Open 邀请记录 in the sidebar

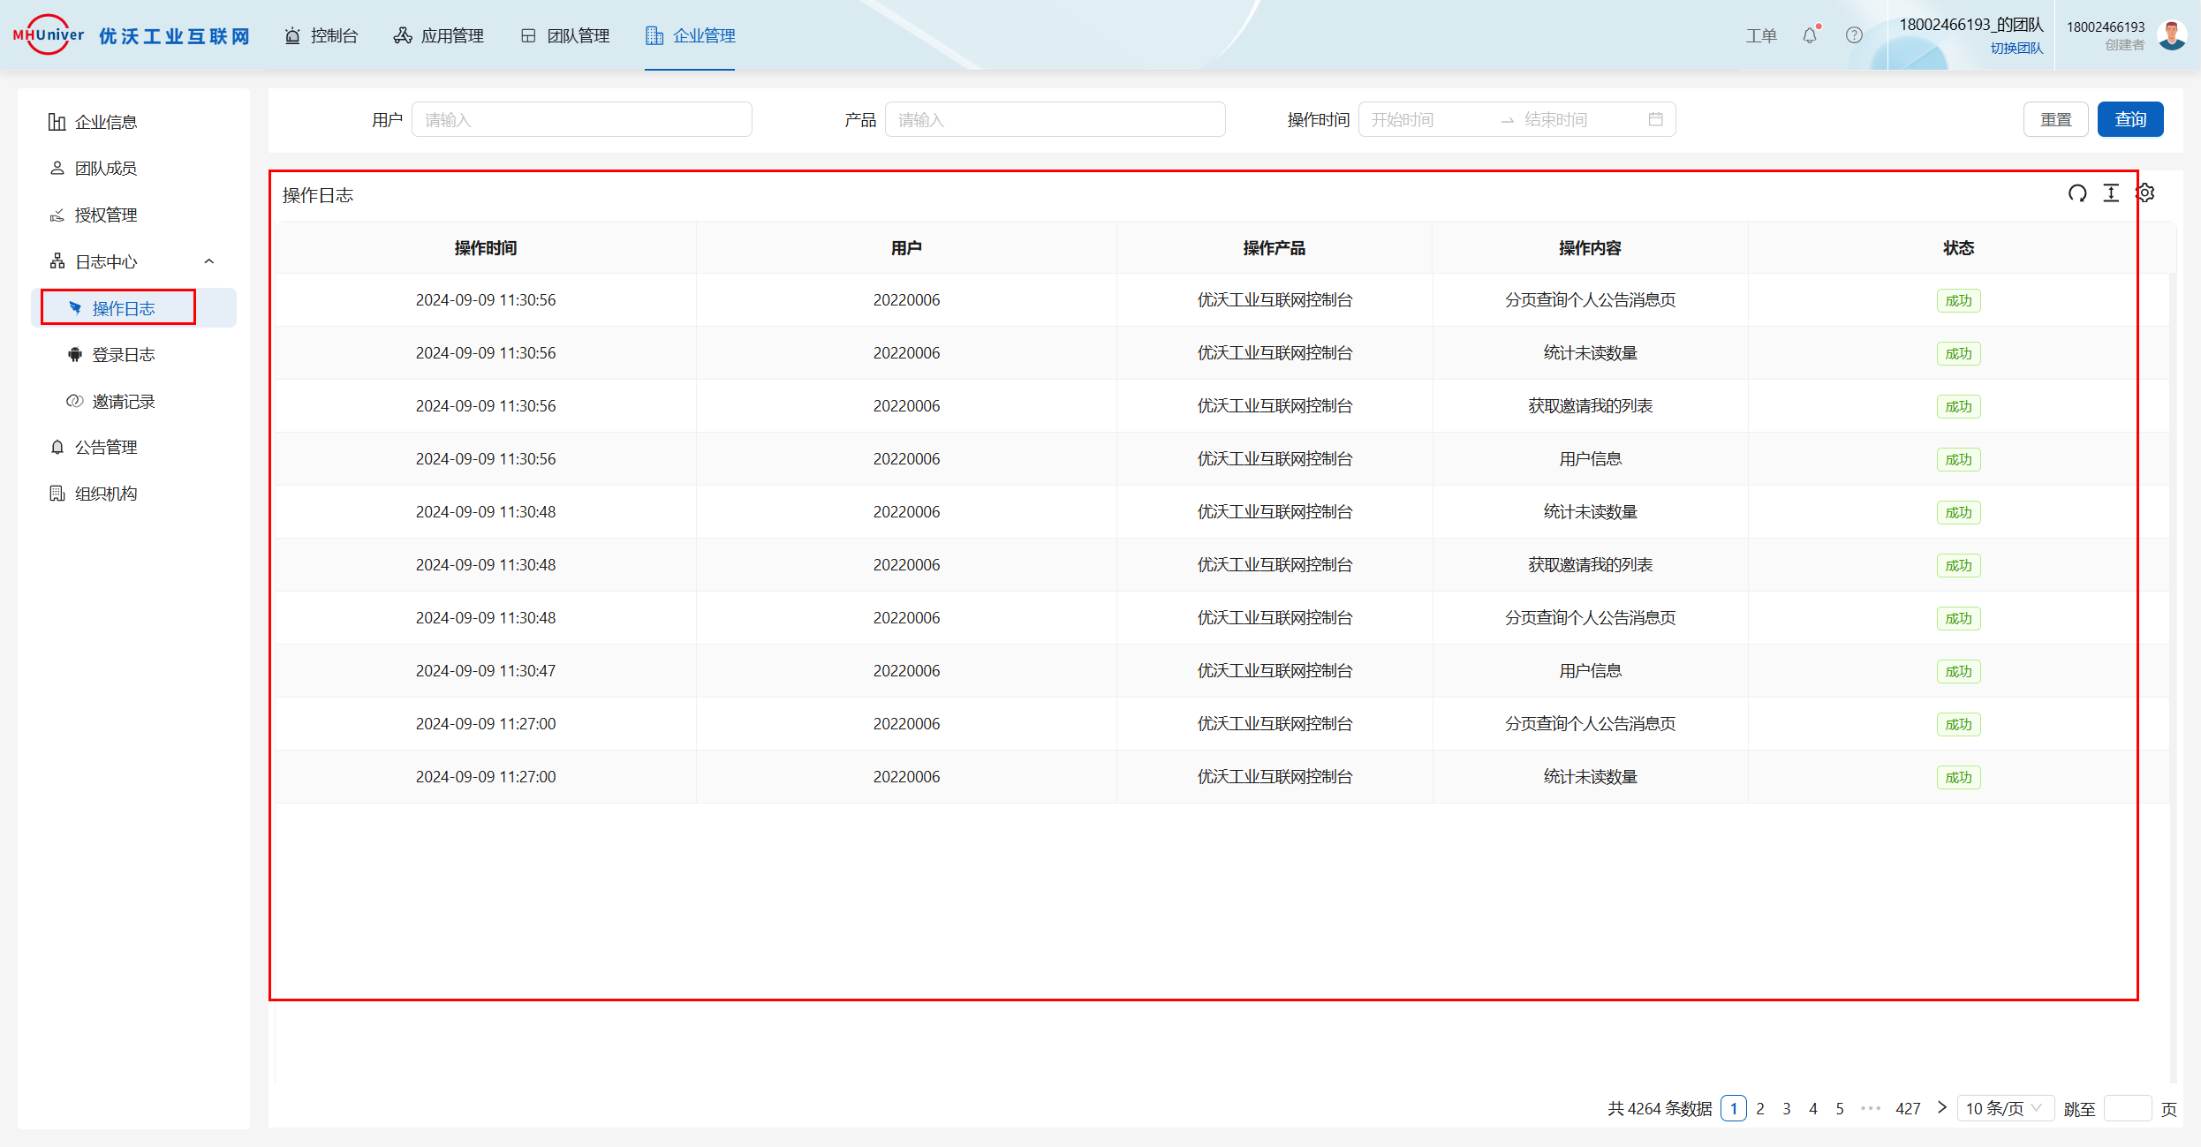point(124,402)
